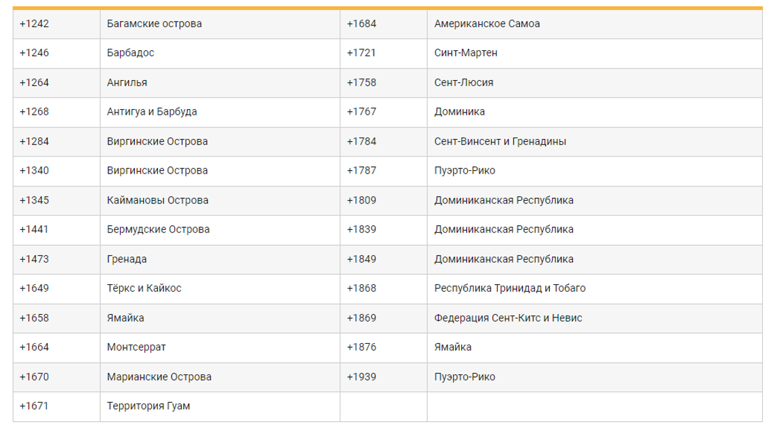Select the Федерация Сент-Китс и Невис cell

pos(508,318)
